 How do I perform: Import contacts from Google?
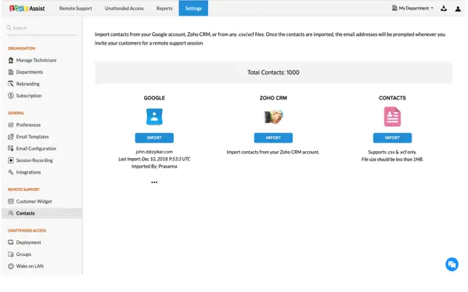pyautogui.click(x=154, y=138)
